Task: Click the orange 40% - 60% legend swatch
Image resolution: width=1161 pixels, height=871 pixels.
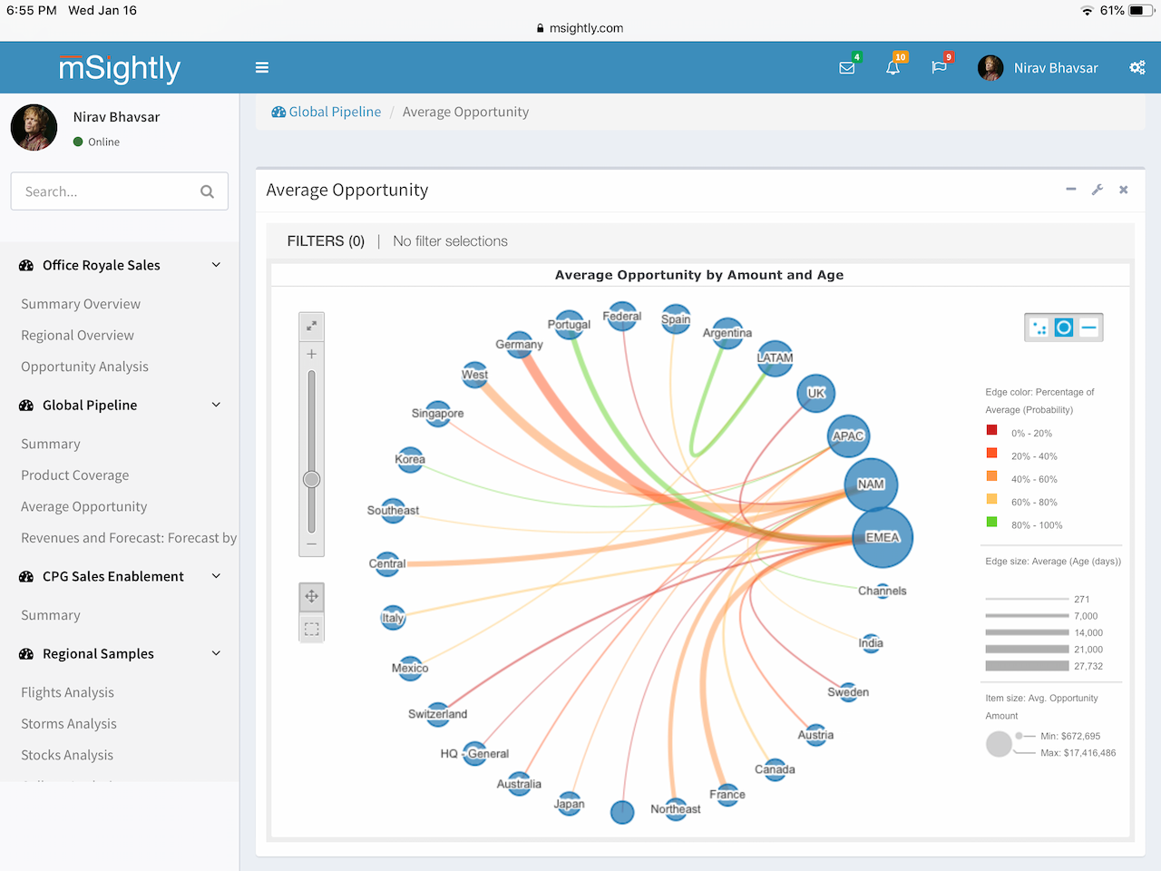Action: coord(991,475)
